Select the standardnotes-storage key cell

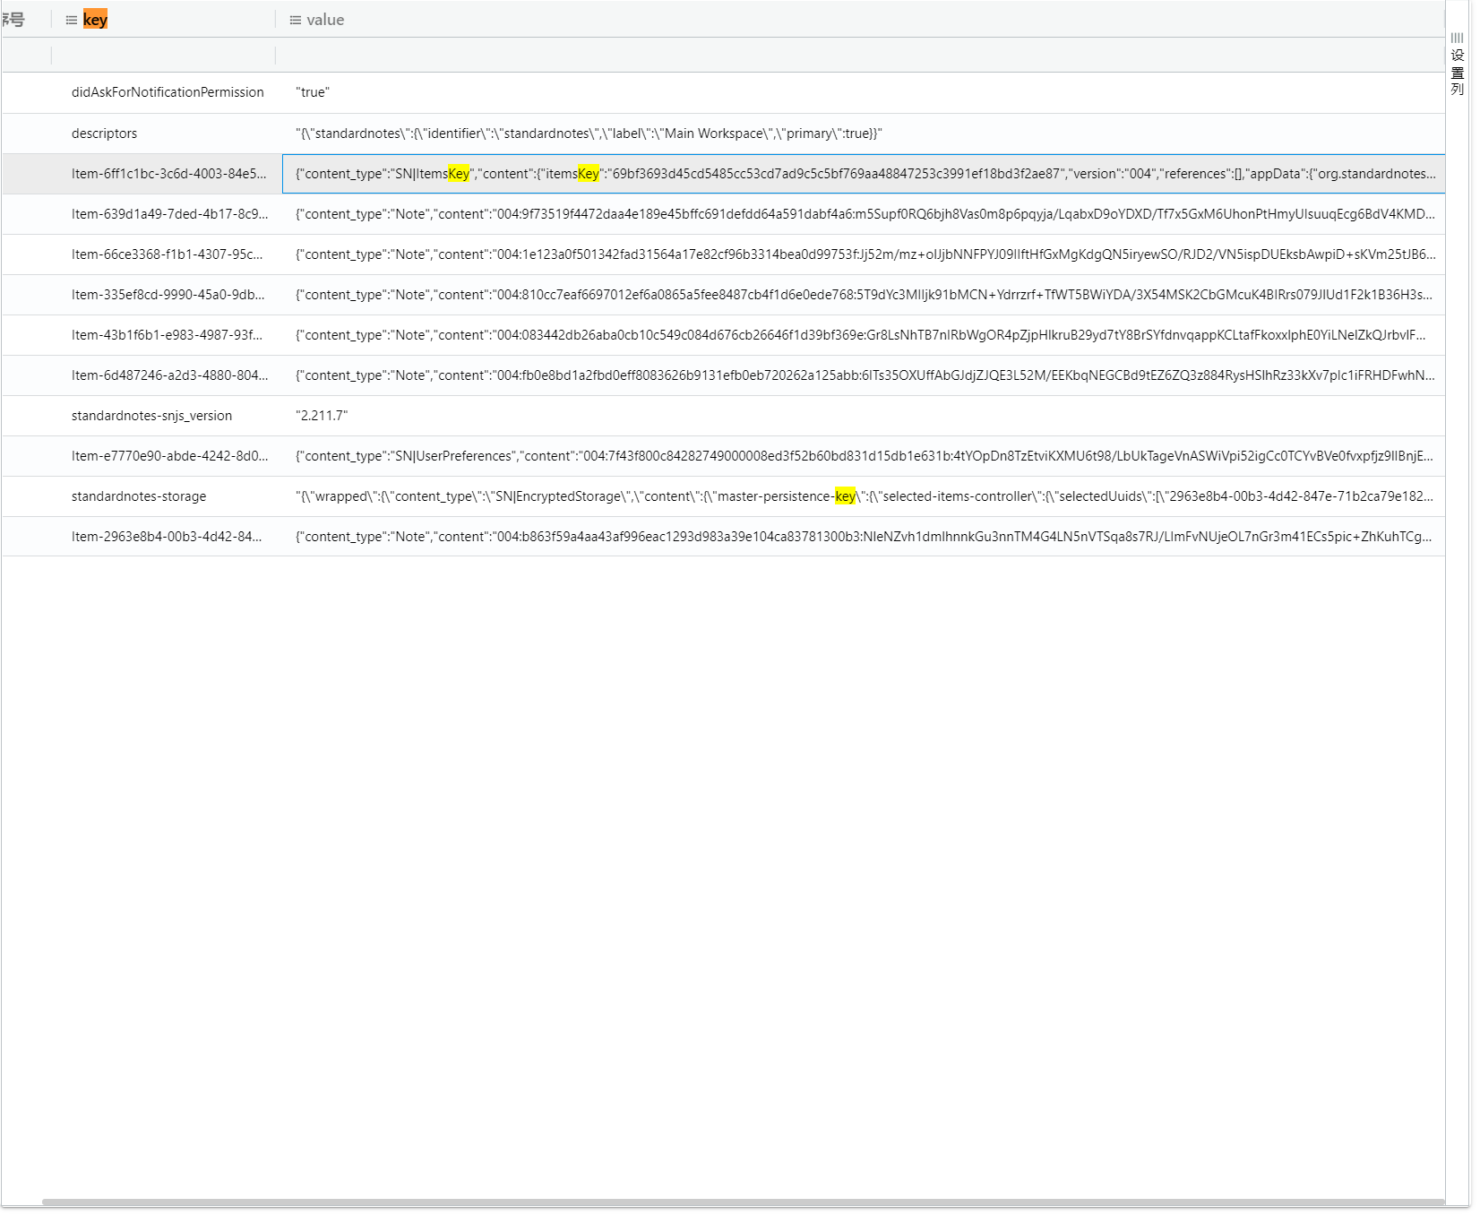pos(168,496)
